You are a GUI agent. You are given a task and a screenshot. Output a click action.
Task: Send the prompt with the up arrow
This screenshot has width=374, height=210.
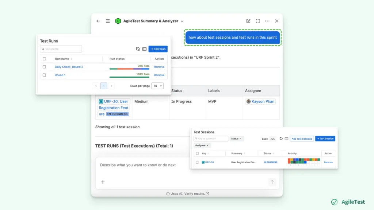click(x=272, y=182)
